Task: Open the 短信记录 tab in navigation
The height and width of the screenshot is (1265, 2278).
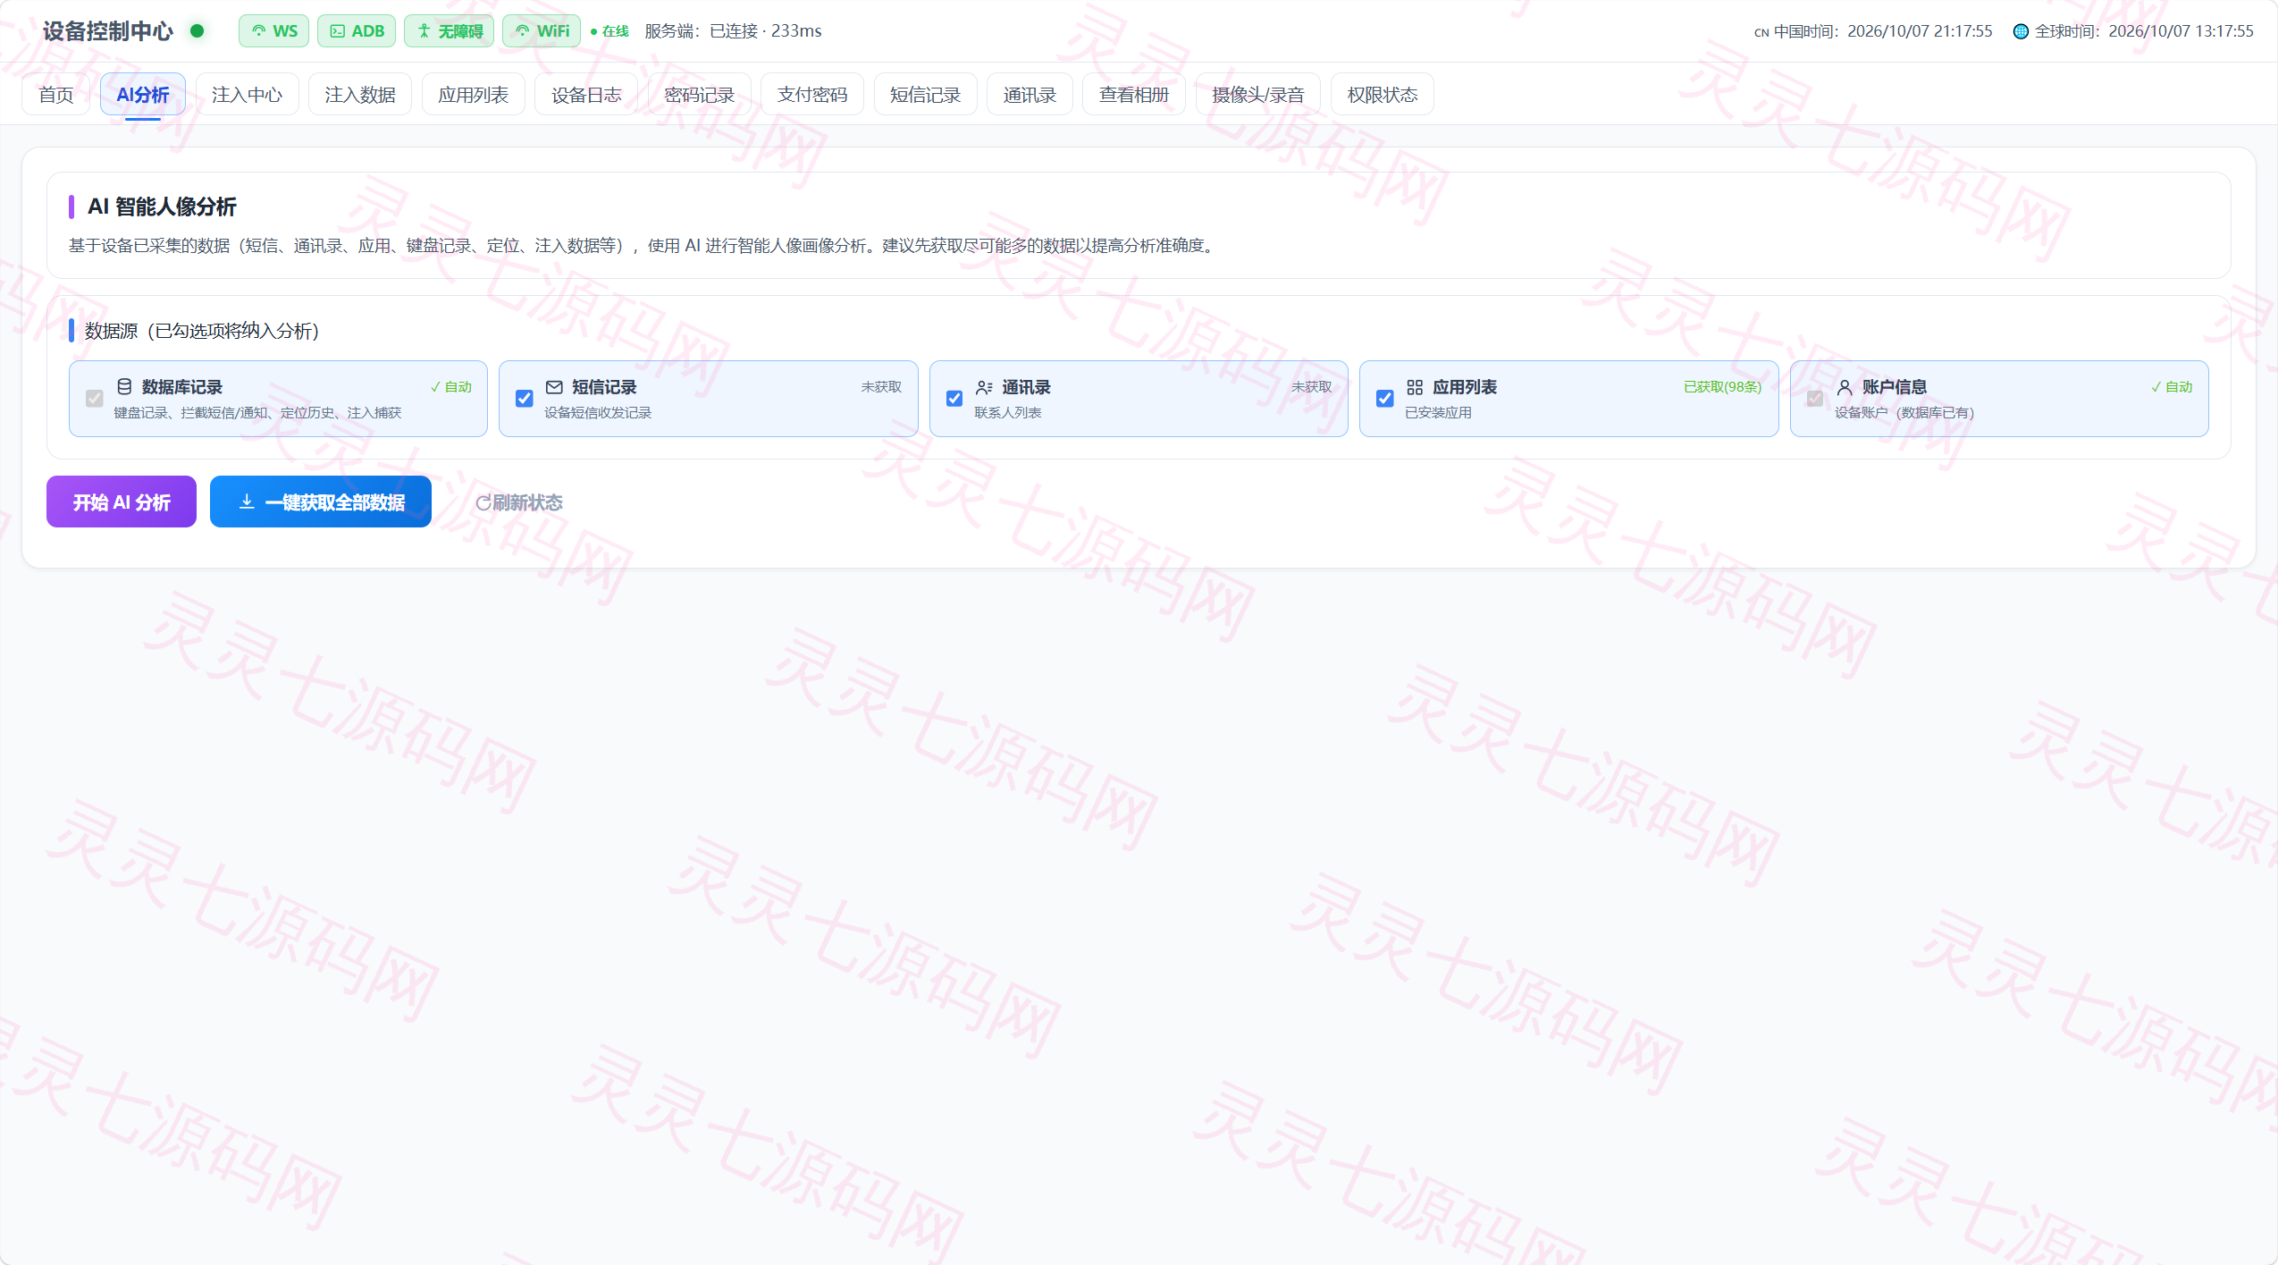Action: point(925,95)
